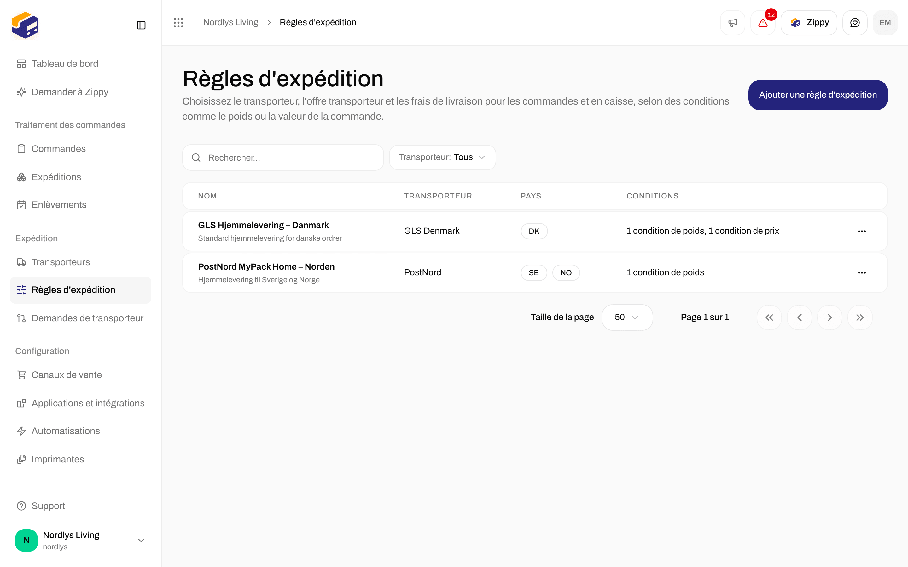Image resolution: width=908 pixels, height=567 pixels.
Task: Collapse the sidebar panel icon
Action: (141, 25)
